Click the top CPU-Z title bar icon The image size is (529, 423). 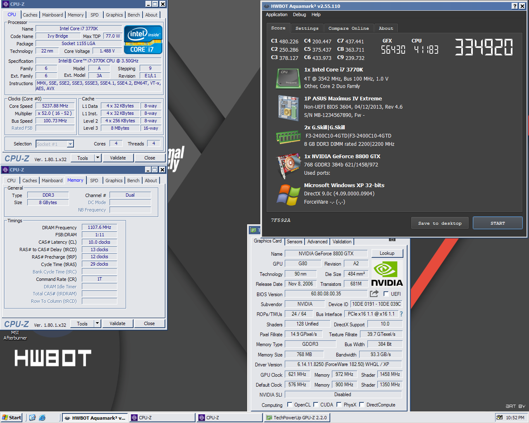point(5,4)
